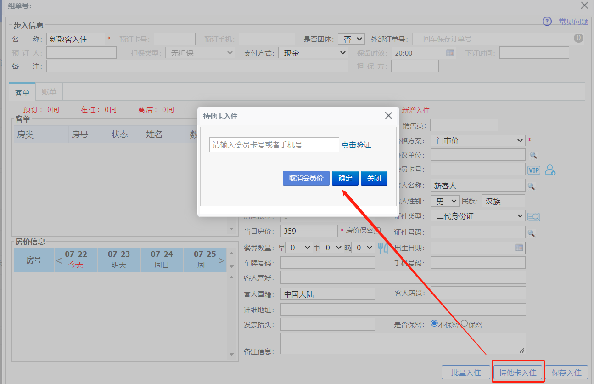Select the 07-23 明天 date column

pos(119,260)
